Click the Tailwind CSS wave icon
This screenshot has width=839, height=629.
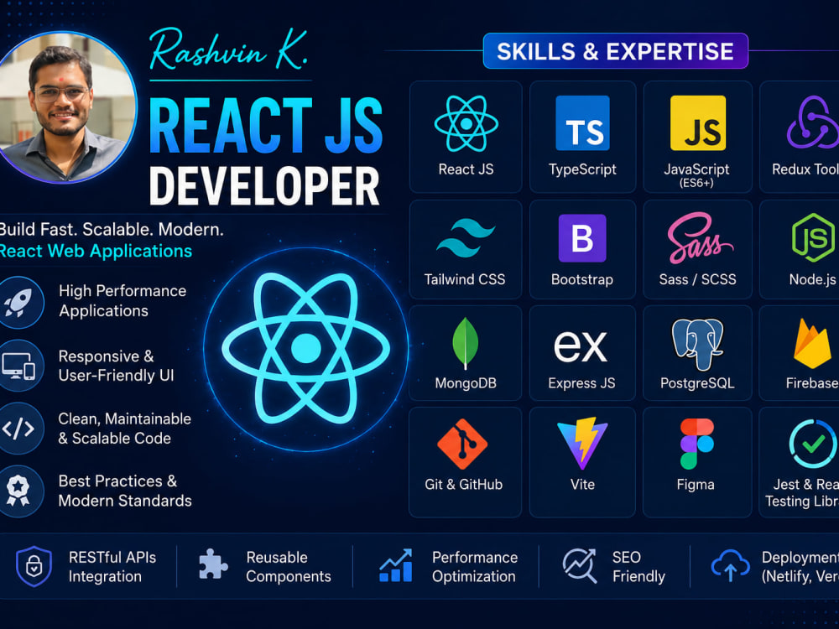466,238
